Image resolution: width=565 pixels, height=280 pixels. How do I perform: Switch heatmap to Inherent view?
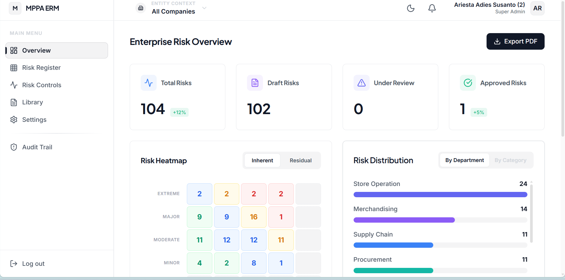tap(262, 161)
